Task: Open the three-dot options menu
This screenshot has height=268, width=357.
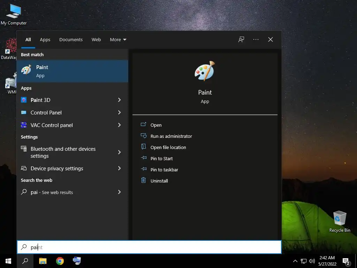Action: [256, 39]
